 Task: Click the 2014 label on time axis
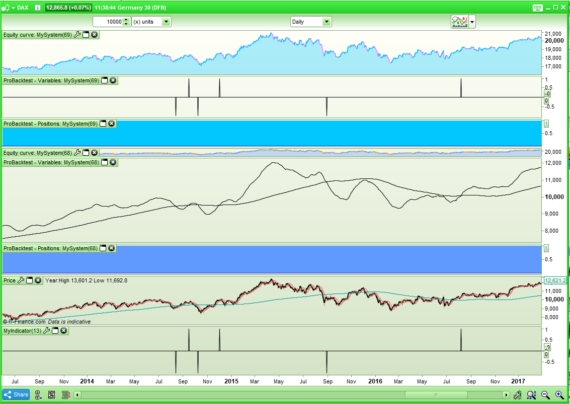[87, 381]
